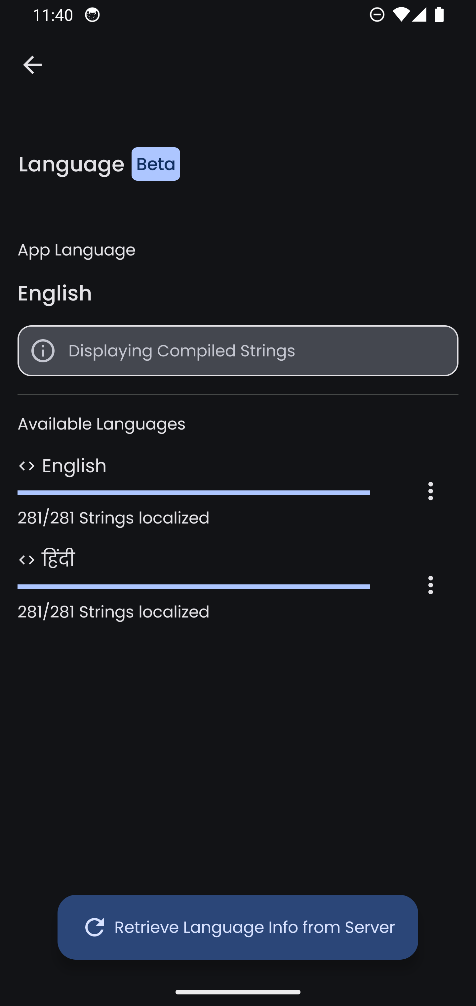Tap the battery icon in status bar

(439, 15)
